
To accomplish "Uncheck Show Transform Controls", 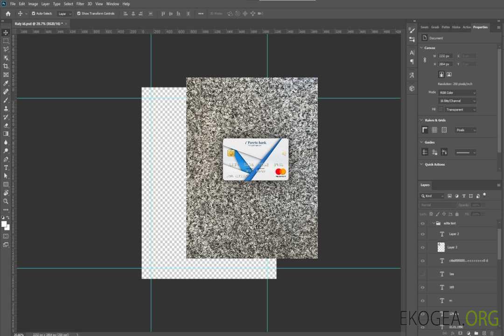I will point(78,14).
